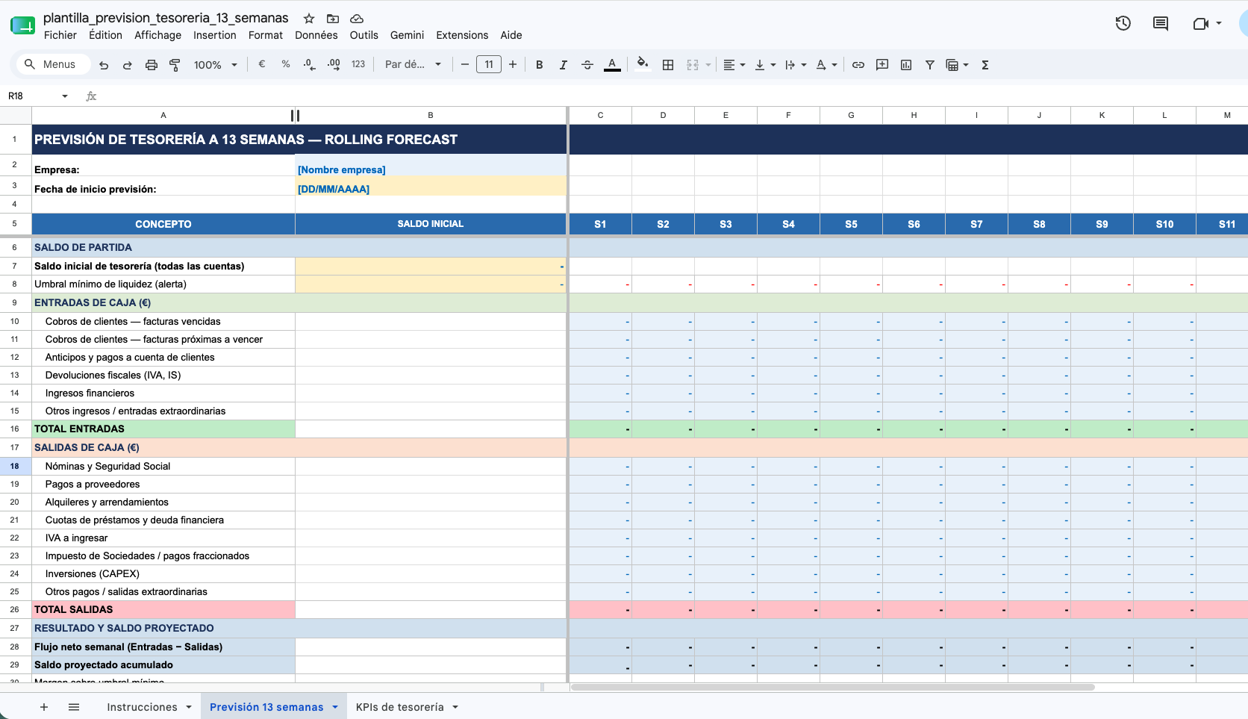Increase font size plus button
Image resolution: width=1248 pixels, height=719 pixels.
(x=513, y=65)
